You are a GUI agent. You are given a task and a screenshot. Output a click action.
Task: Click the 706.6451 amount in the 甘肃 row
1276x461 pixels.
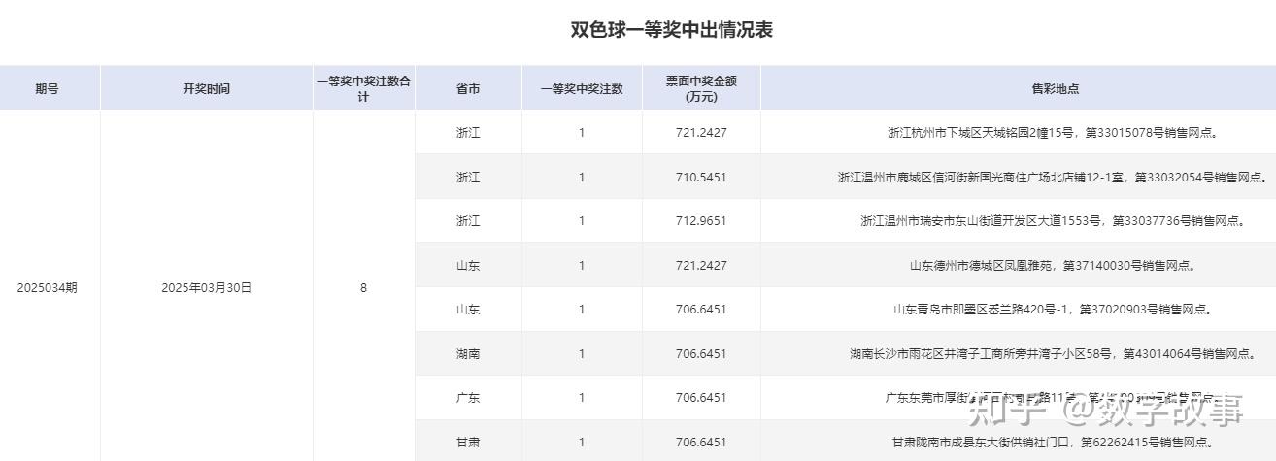(x=701, y=442)
